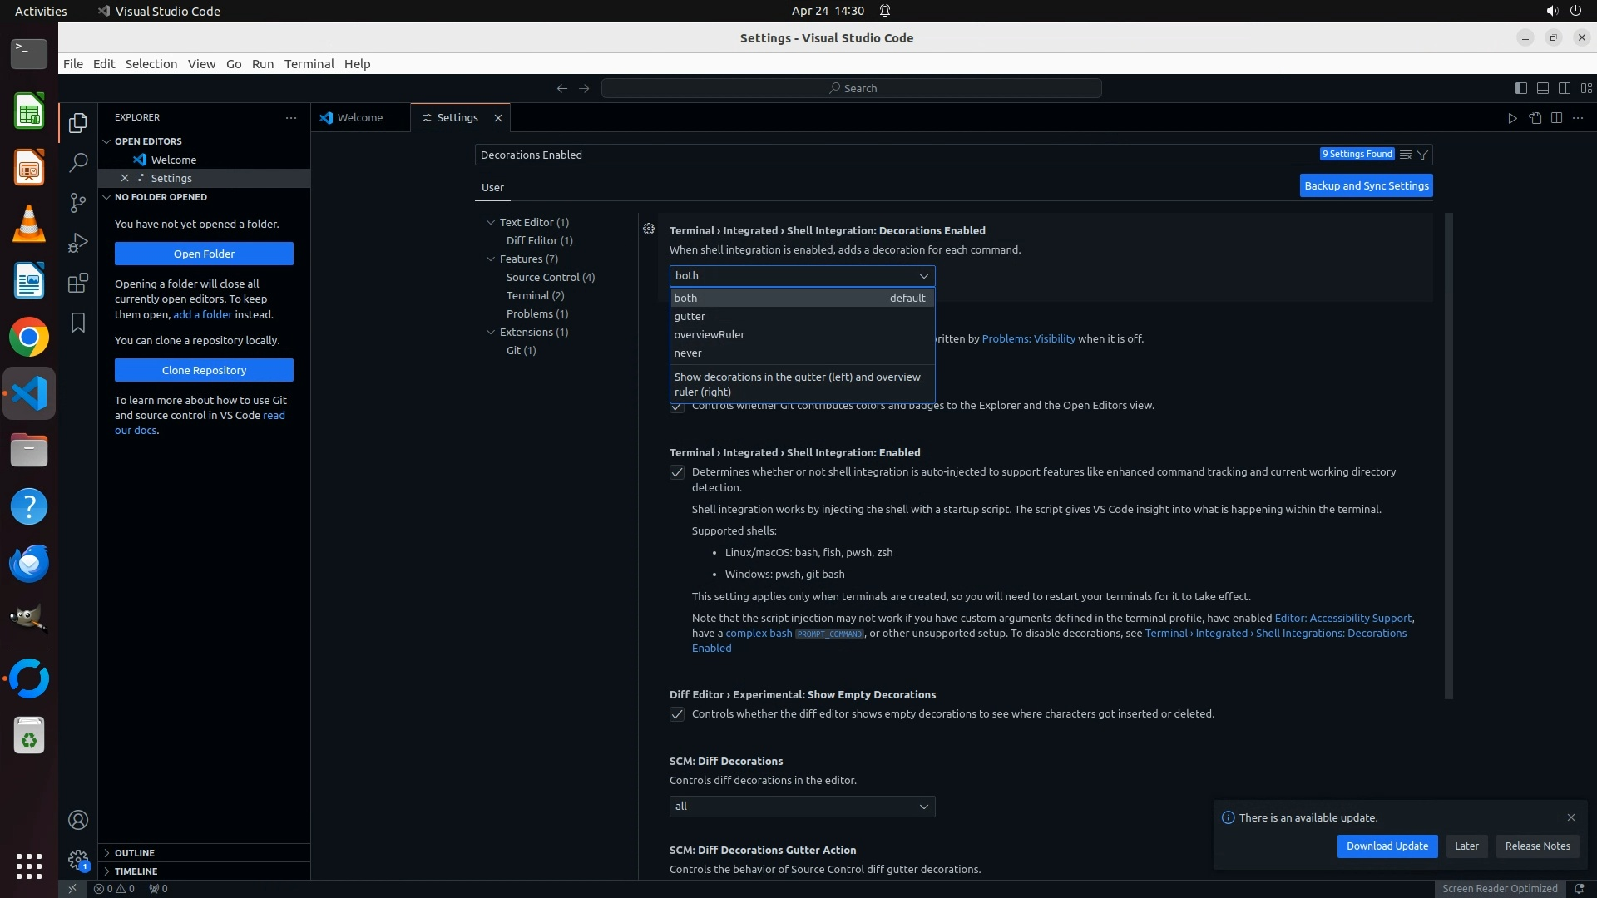Open the Extensions view icon

[78, 284]
